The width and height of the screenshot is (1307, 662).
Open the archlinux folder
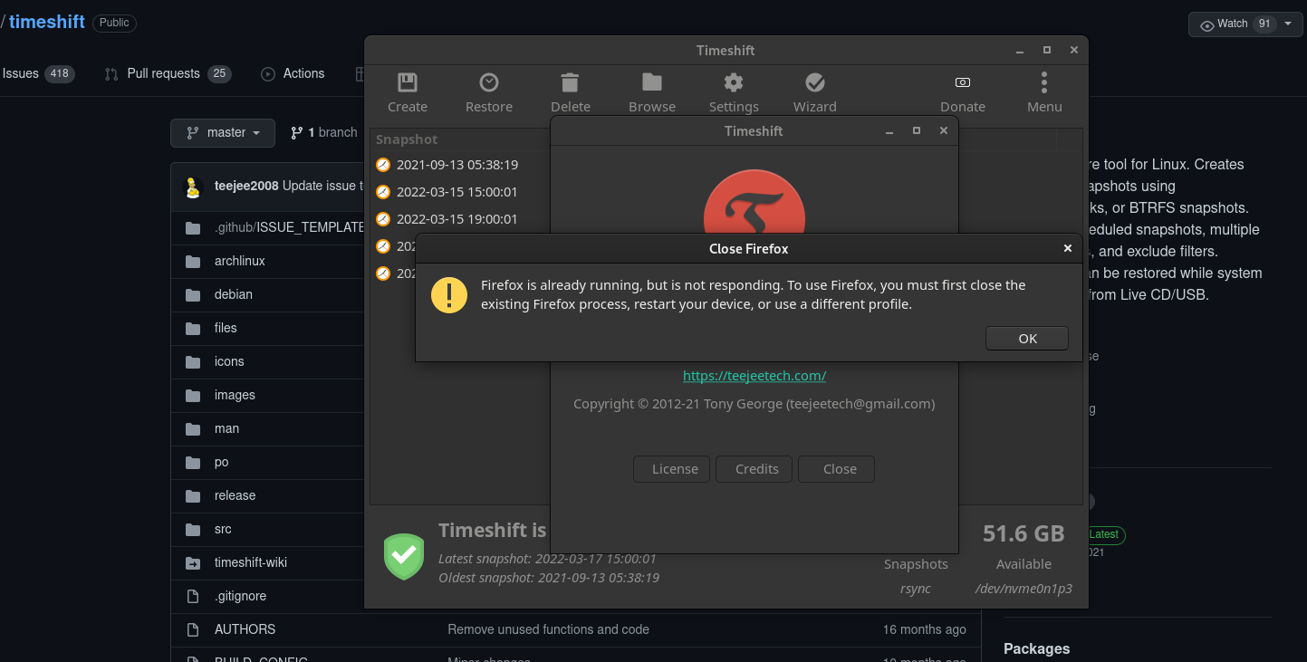coord(240,261)
